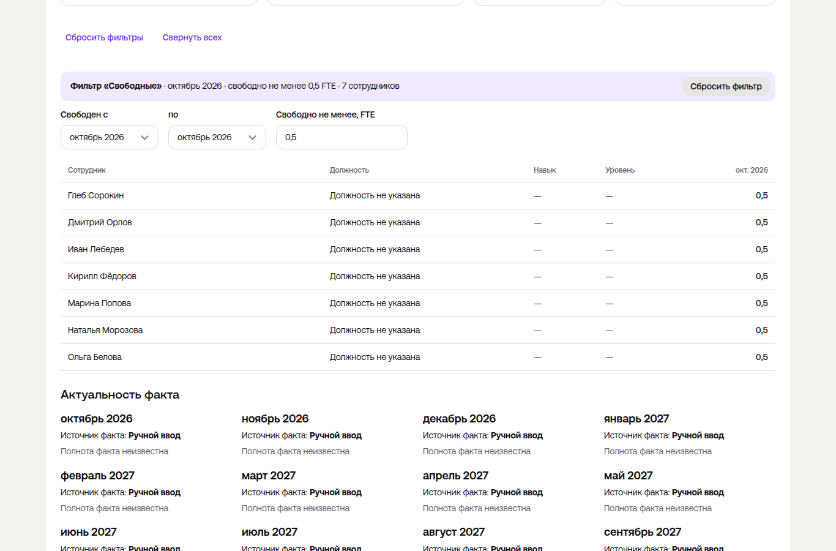Click the «сентябрь 2027» month heading
836x551 pixels.
point(643,532)
